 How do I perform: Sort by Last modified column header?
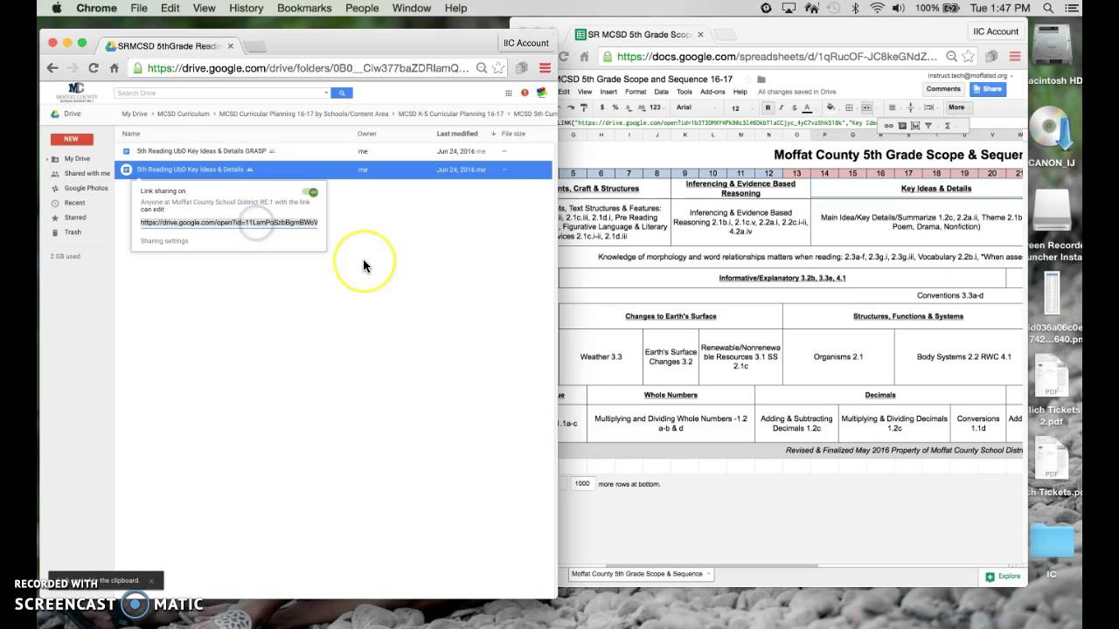[457, 134]
